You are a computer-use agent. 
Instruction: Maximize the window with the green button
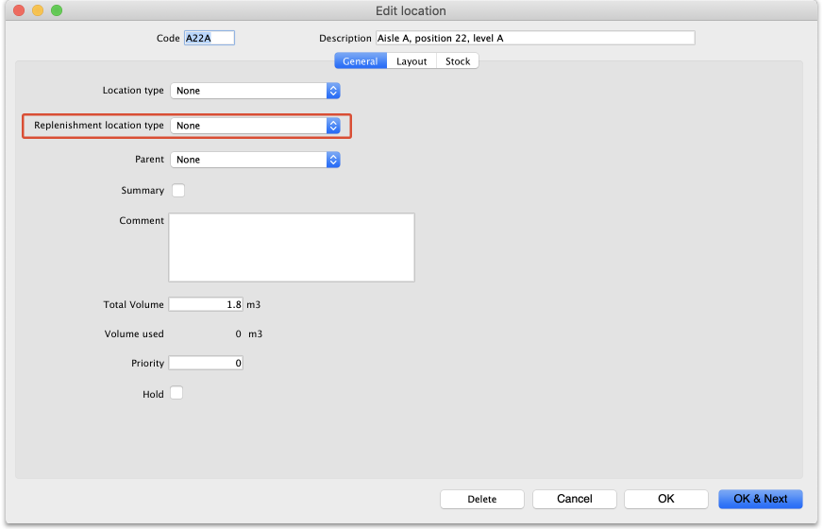click(57, 10)
